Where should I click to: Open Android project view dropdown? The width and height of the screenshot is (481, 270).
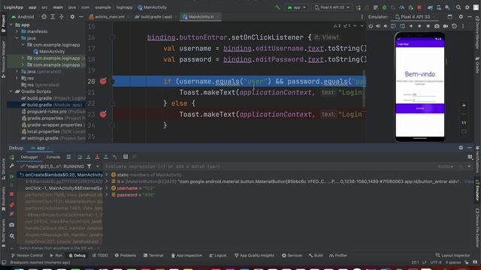(23, 16)
